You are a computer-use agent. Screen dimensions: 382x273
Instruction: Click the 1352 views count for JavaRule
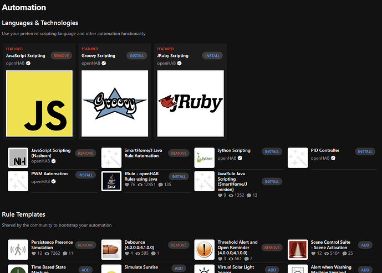point(240,195)
